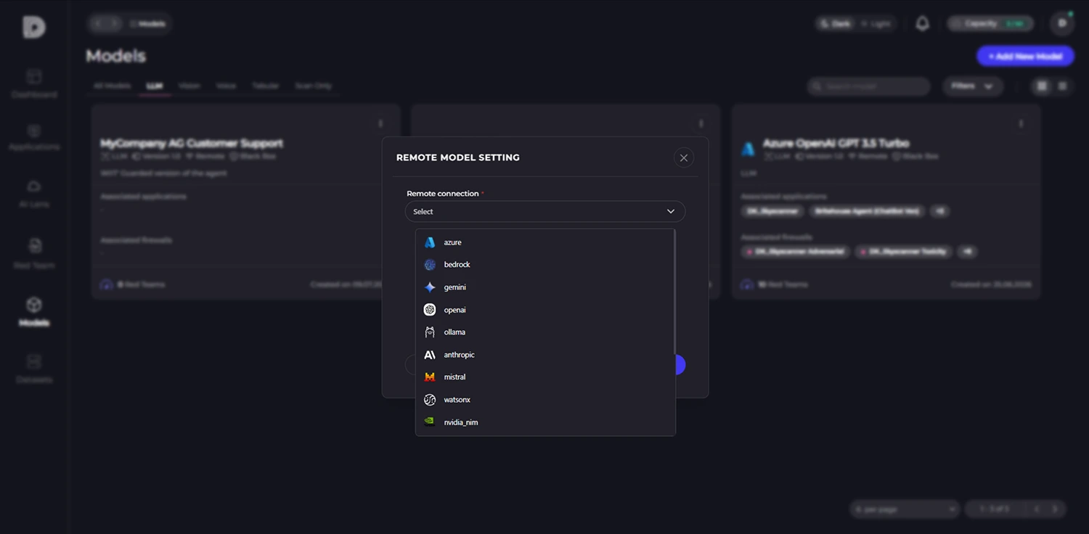The height and width of the screenshot is (534, 1089).
Task: Open the per page dropdown
Action: [x=905, y=509]
